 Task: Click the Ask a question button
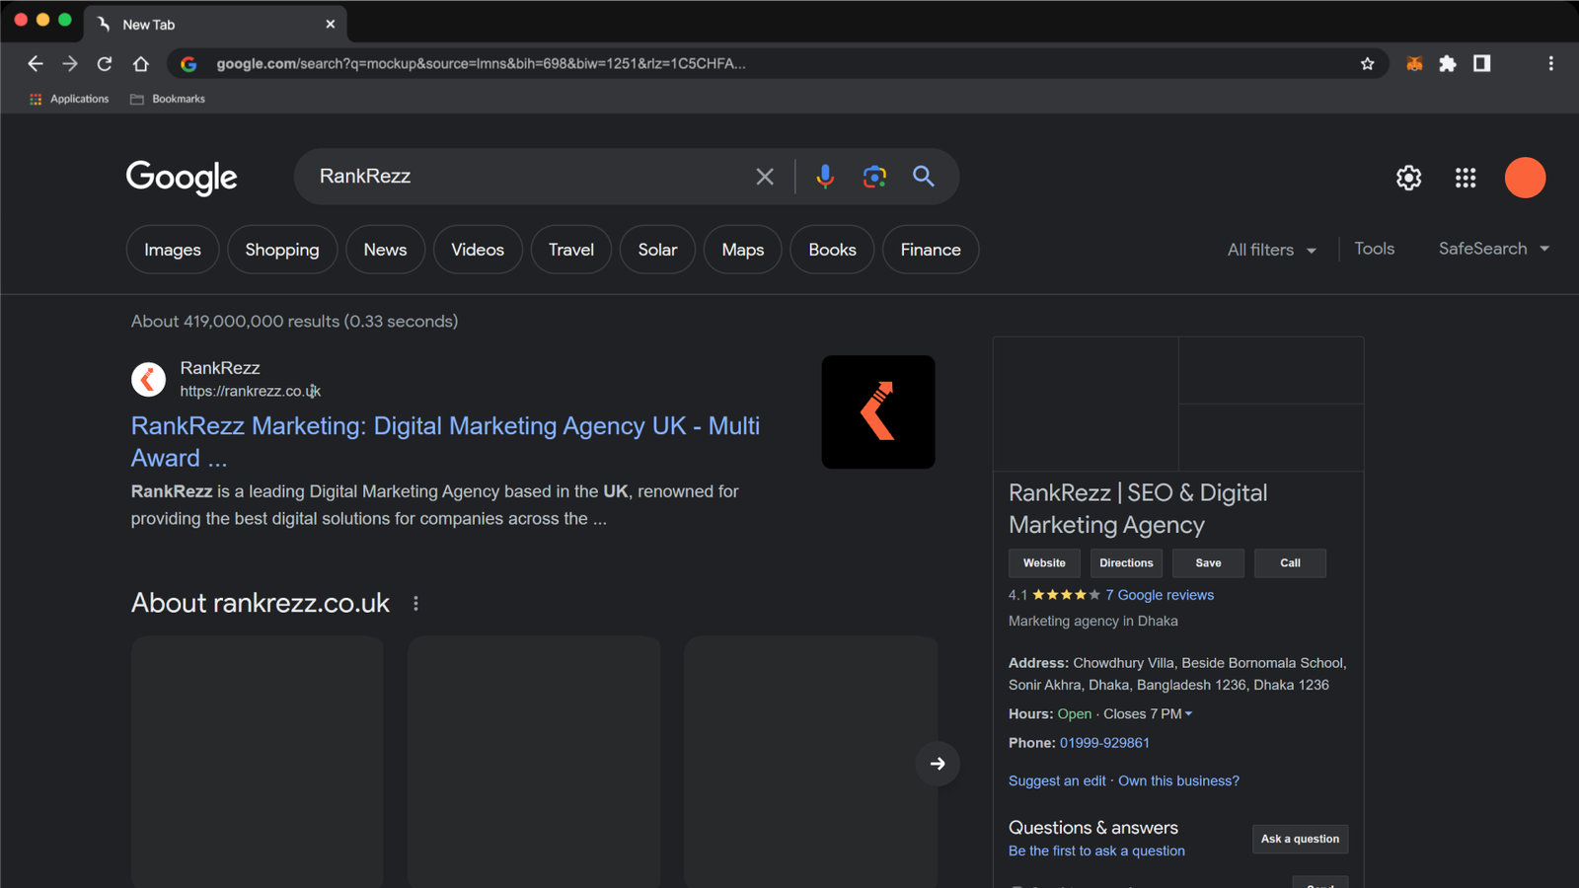coord(1300,839)
